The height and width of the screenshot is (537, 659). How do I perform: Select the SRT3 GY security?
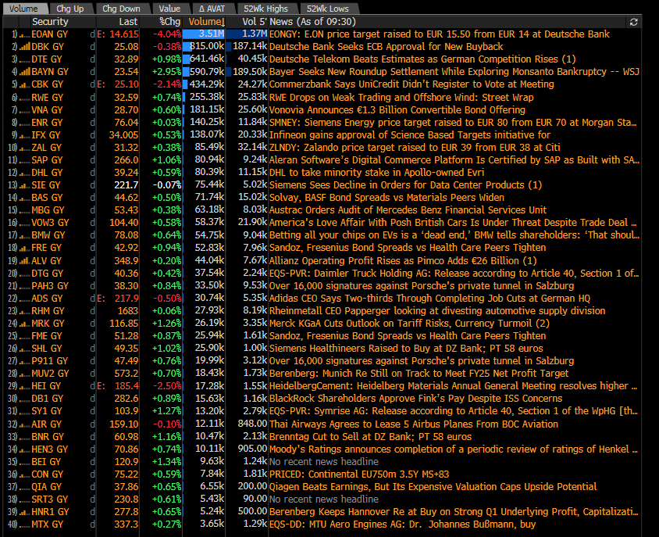click(x=50, y=499)
